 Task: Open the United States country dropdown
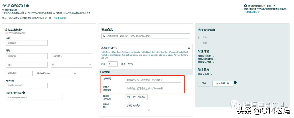[x=57, y=73]
